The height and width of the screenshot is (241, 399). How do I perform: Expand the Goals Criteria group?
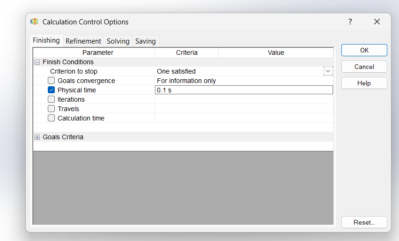tap(37, 137)
